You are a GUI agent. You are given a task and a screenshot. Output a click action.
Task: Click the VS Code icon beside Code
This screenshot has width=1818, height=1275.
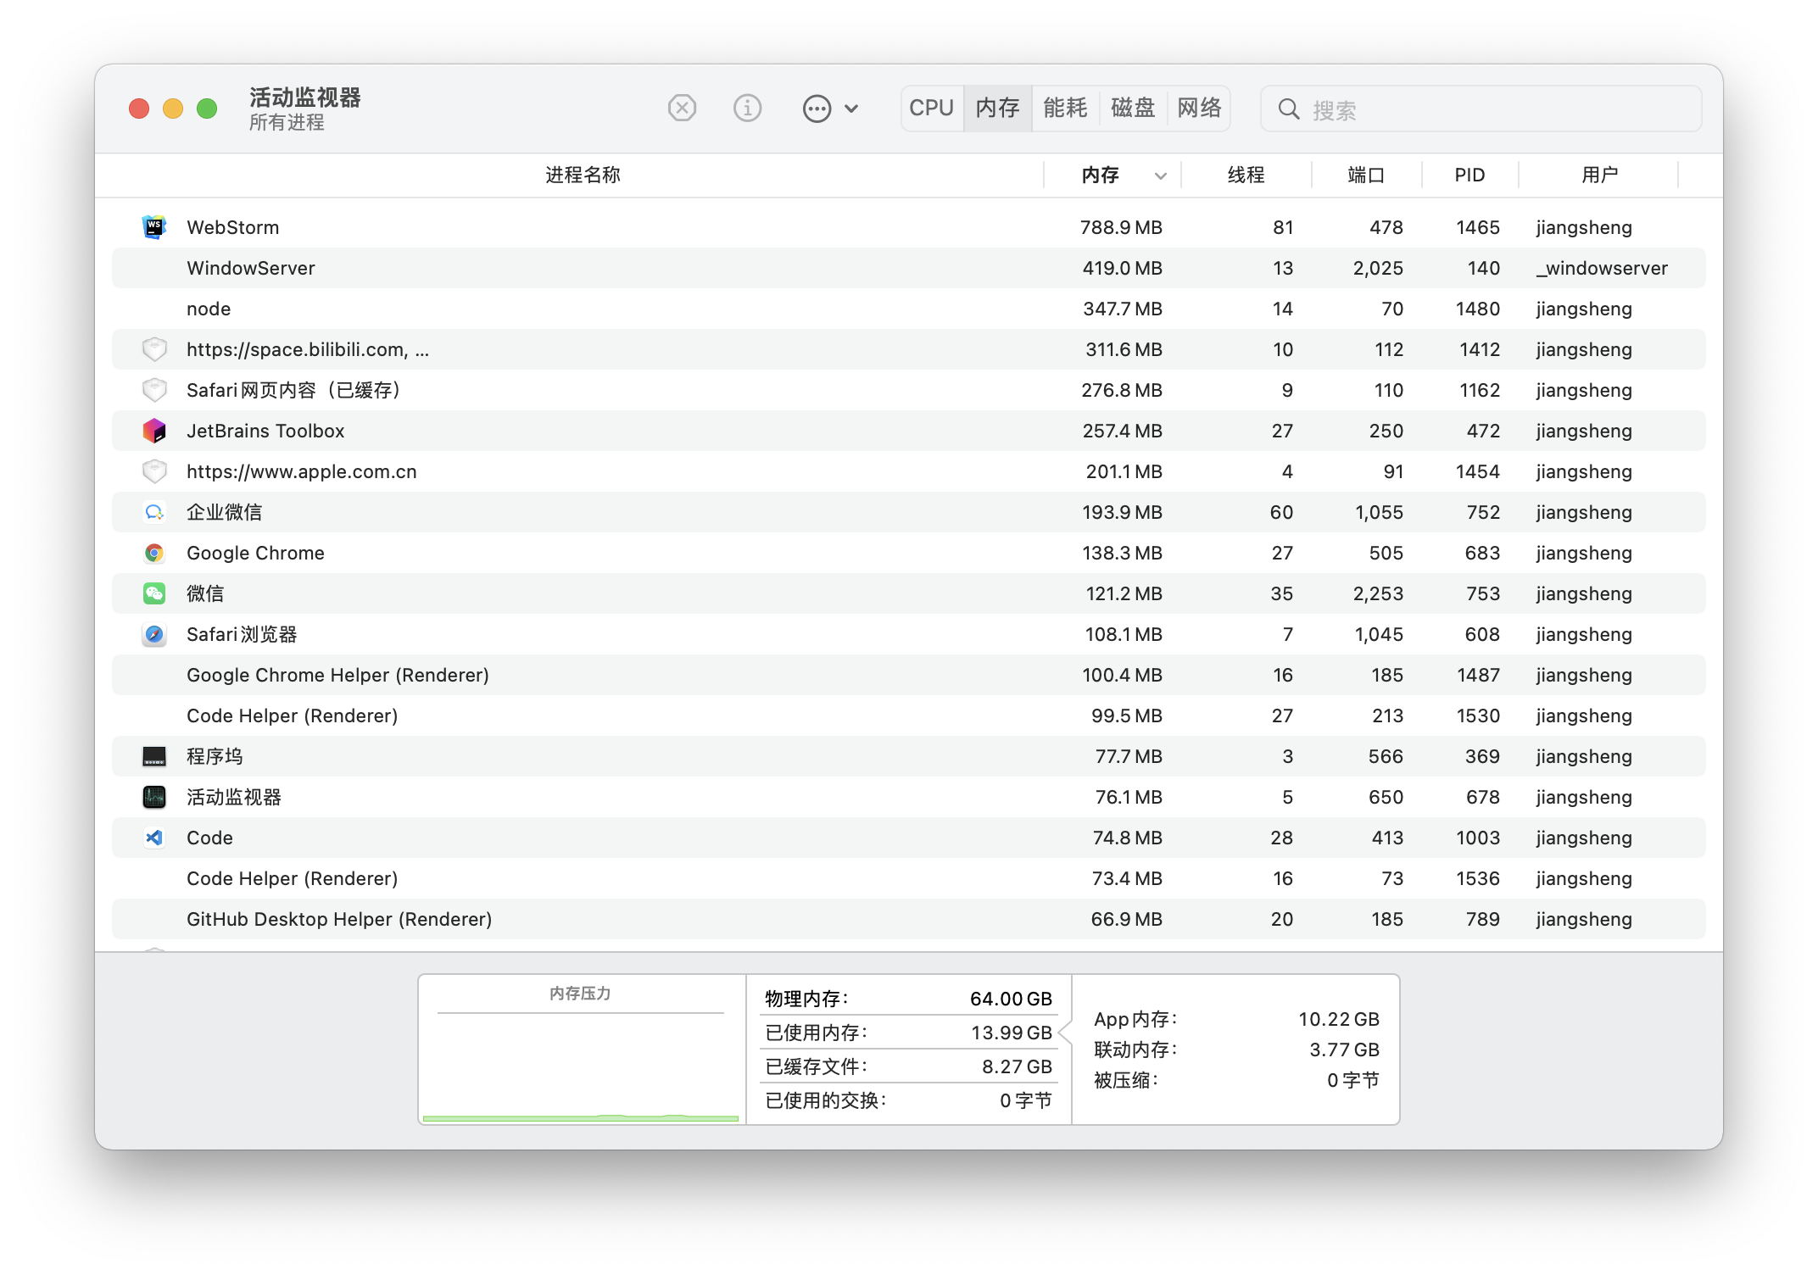154,838
